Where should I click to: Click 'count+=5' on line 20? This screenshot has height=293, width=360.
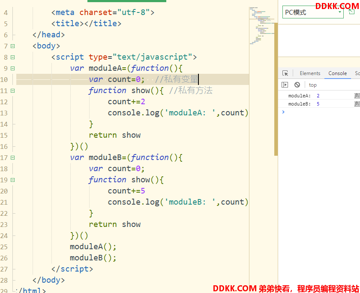126,191
